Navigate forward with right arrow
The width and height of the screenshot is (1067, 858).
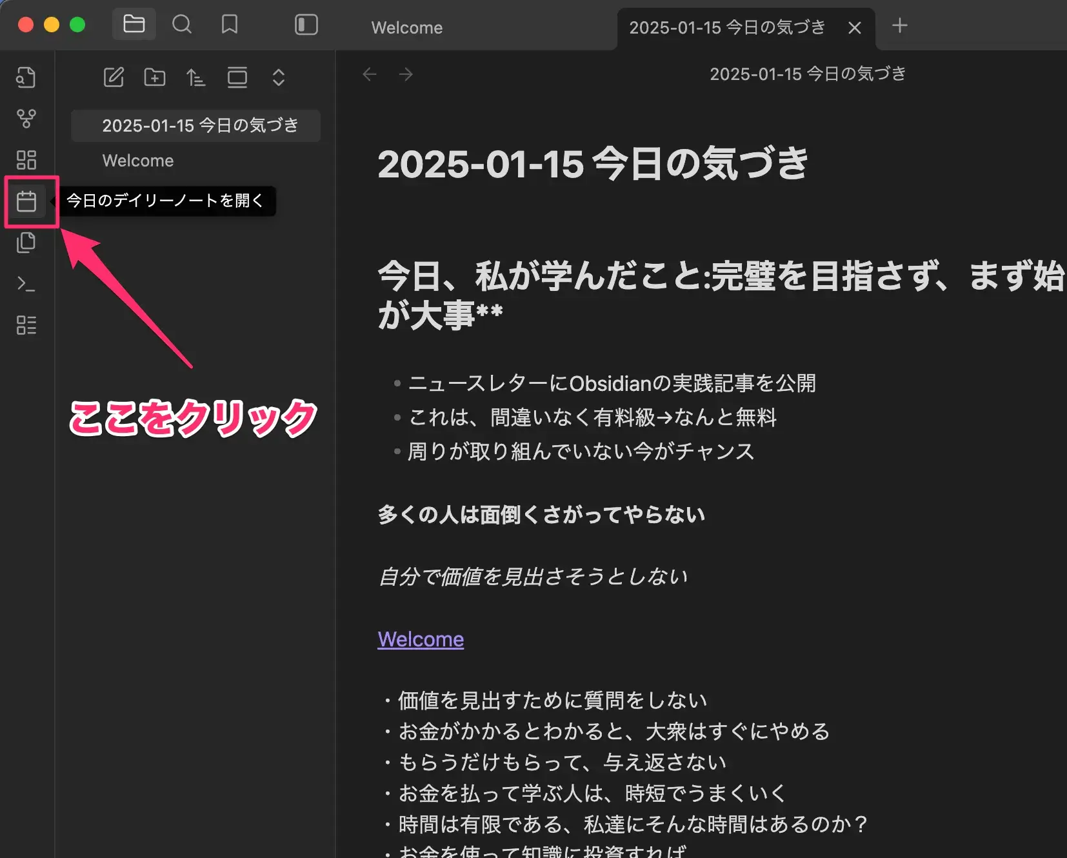406,74
